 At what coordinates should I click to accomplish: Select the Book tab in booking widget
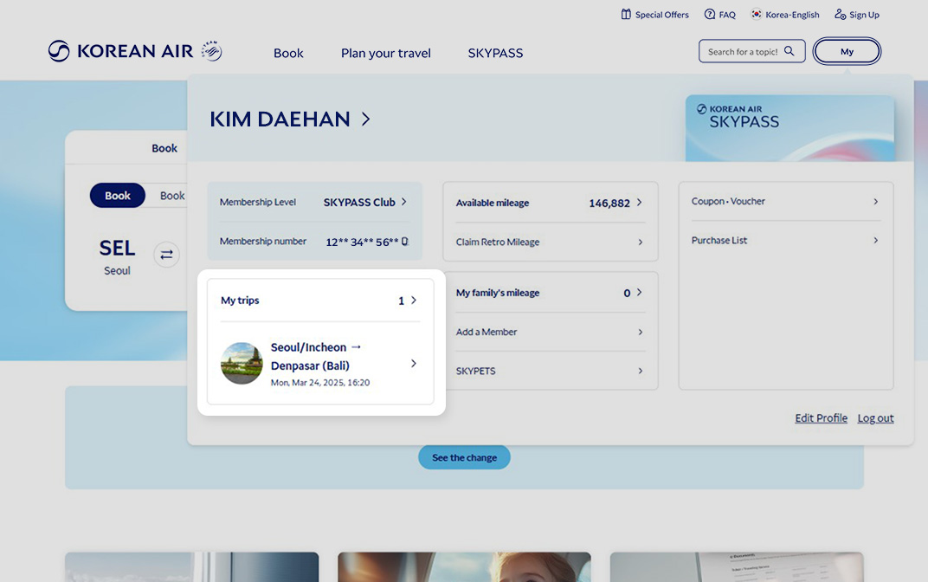point(164,148)
